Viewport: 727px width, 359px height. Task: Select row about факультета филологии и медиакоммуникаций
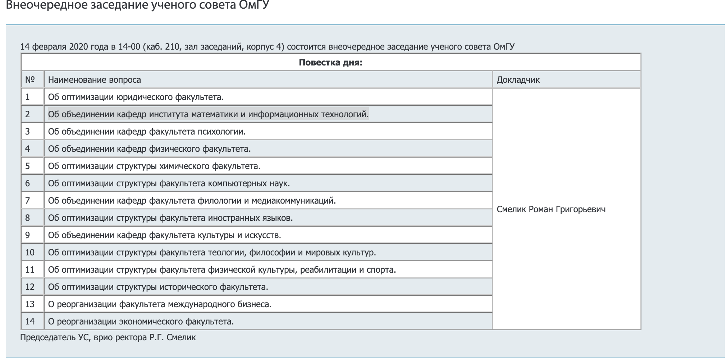[268, 200]
